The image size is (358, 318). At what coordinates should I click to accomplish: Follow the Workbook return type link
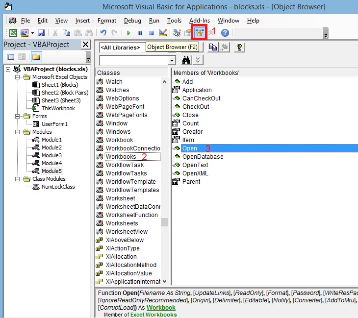click(x=161, y=308)
